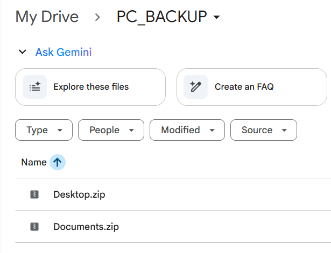Select the Documents.zip file name
The image size is (331, 253).
pyautogui.click(x=86, y=227)
